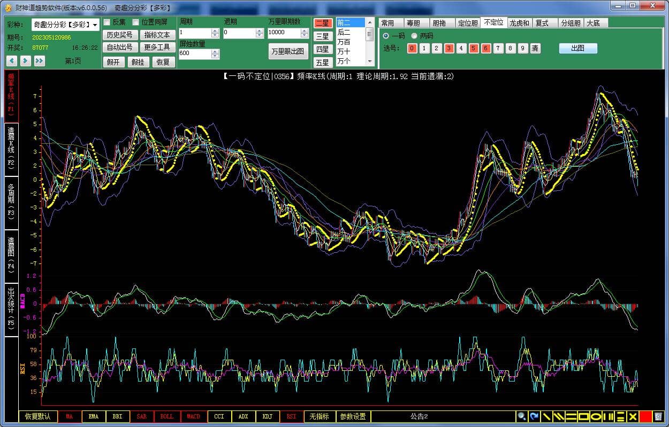Viewport: 669px width, 427px height.
Task: Open the 彩种 lottery type dropdown
Action: (95, 25)
